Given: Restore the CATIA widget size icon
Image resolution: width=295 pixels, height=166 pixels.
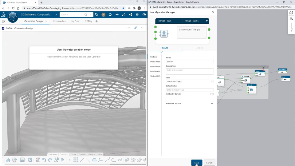Looking at the screenshot, I should [136, 28].
